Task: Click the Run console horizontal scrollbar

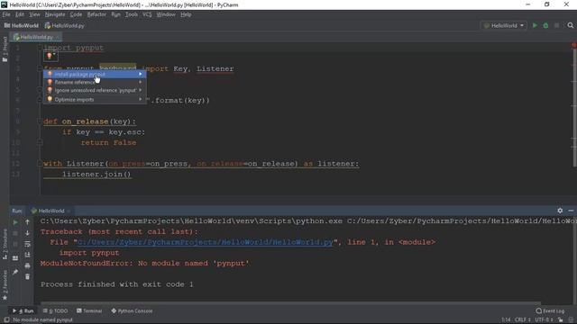Action: [290, 303]
